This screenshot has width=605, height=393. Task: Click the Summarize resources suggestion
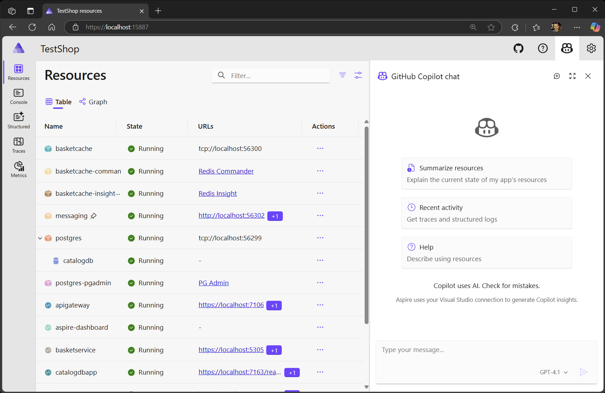[x=486, y=174]
